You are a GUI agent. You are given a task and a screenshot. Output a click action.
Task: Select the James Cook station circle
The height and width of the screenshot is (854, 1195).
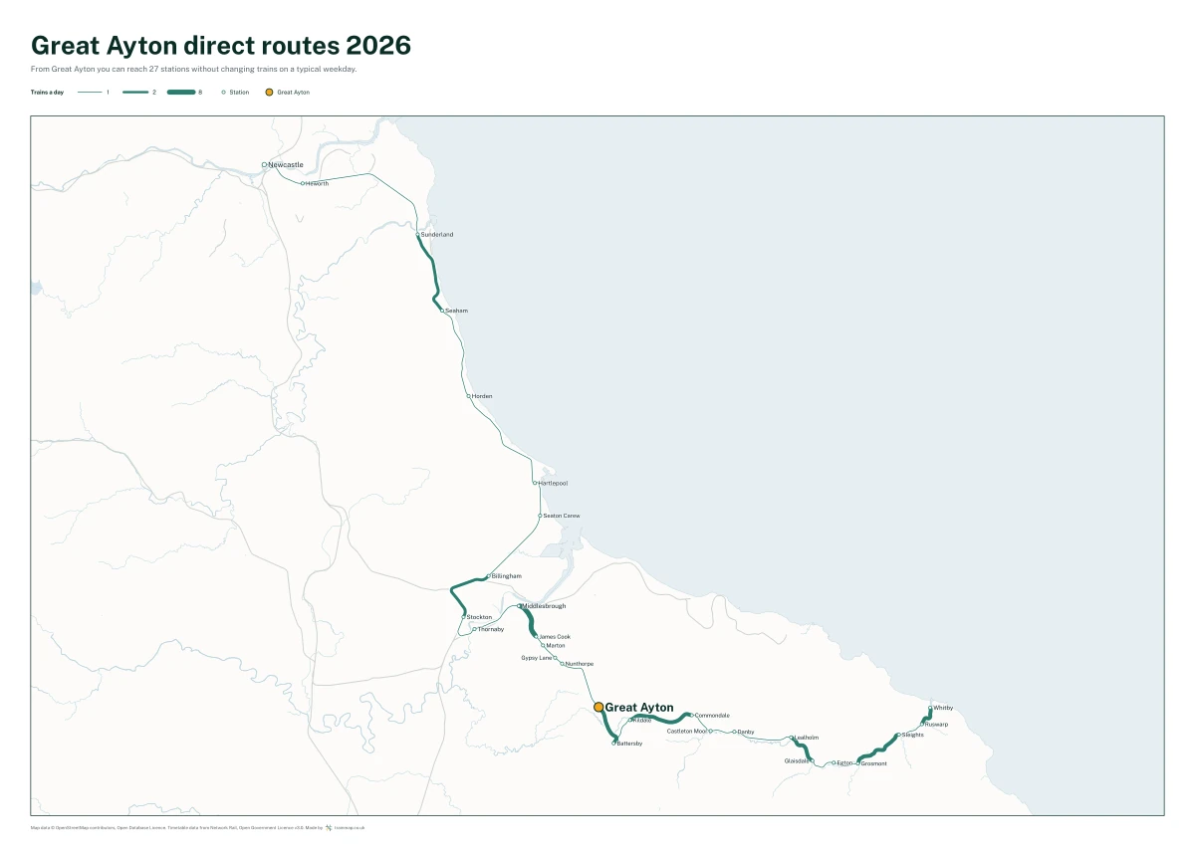[536, 637]
